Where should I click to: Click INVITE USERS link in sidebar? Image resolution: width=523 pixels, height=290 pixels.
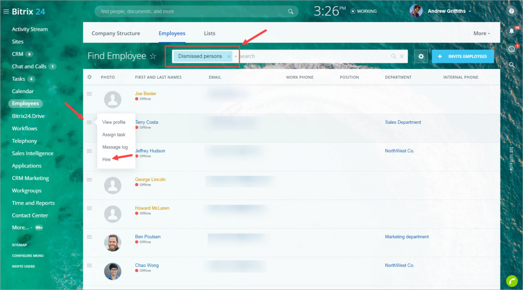pos(24,266)
